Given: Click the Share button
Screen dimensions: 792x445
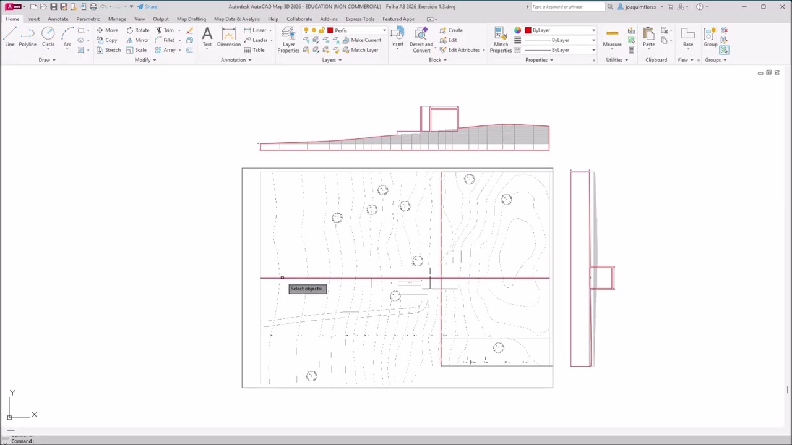Looking at the screenshot, I should click(x=147, y=7).
